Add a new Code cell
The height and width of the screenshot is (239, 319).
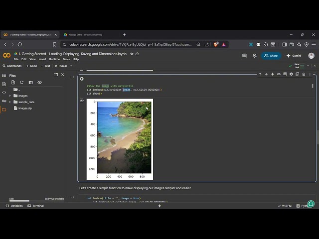point(31,66)
